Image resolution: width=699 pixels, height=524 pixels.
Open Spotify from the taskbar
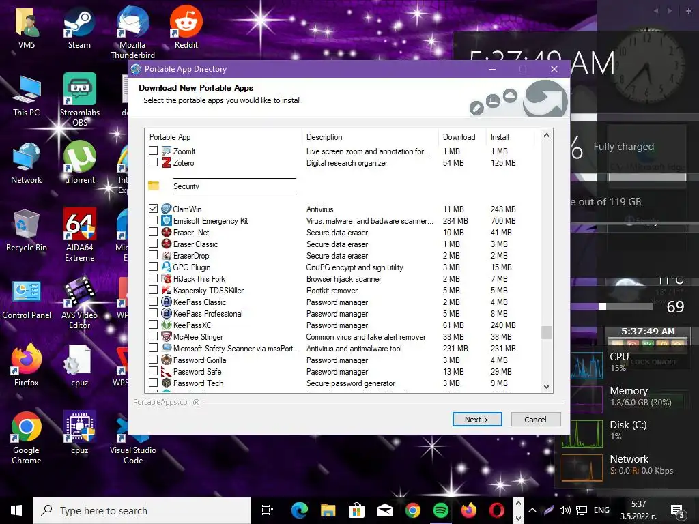(x=441, y=510)
